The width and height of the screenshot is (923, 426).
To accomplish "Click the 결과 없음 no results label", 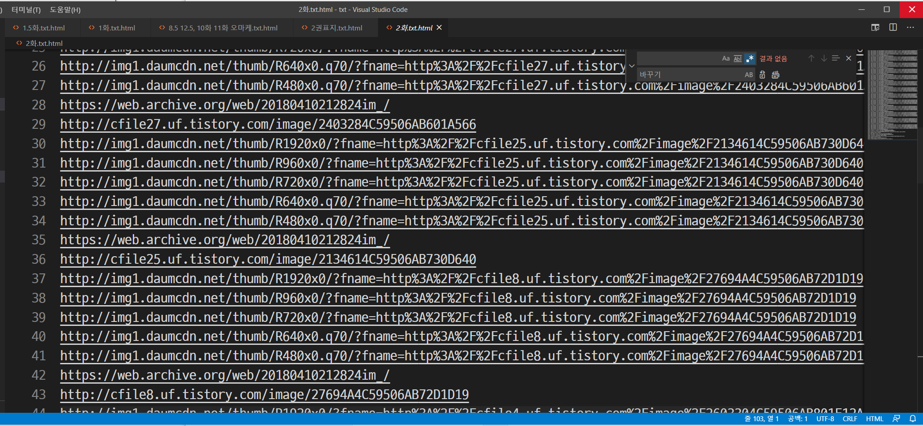I will point(773,58).
